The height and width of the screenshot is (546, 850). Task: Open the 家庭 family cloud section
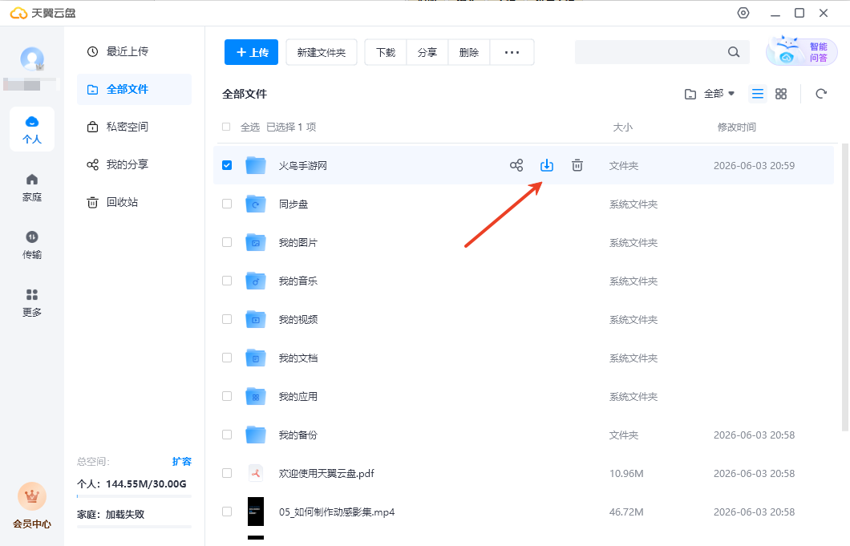(32, 188)
